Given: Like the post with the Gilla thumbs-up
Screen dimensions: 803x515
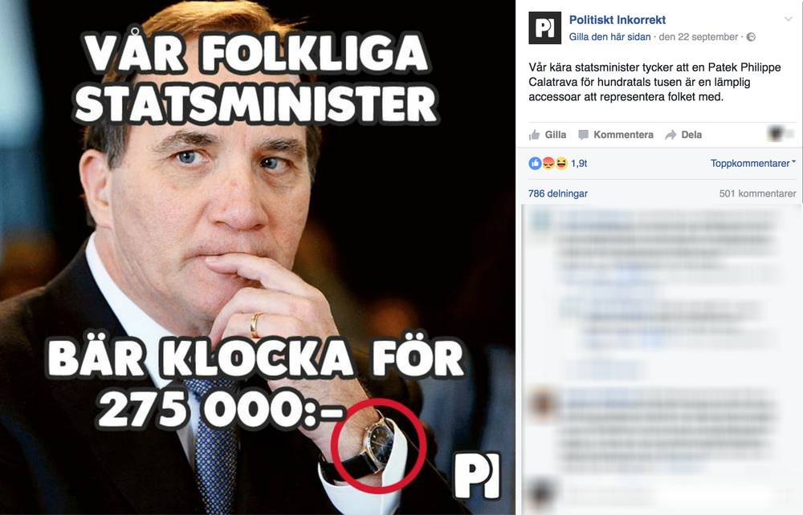Looking at the screenshot, I should click(x=548, y=135).
